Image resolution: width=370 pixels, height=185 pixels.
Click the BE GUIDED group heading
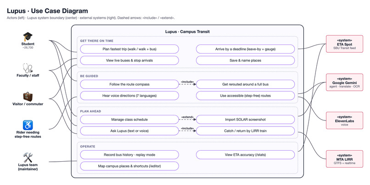pos(89,76)
